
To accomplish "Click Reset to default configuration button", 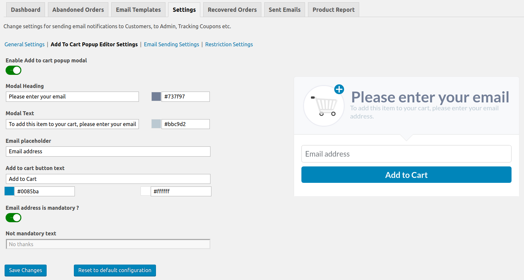I will tap(115, 270).
